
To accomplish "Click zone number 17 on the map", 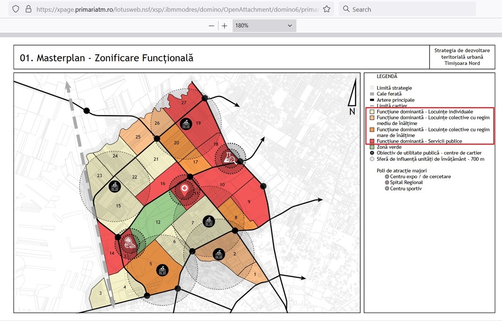I will coord(196,162).
